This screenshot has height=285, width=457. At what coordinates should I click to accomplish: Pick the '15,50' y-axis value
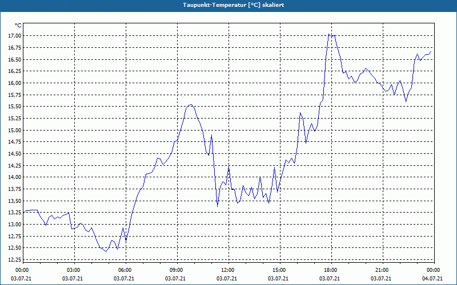[16, 107]
